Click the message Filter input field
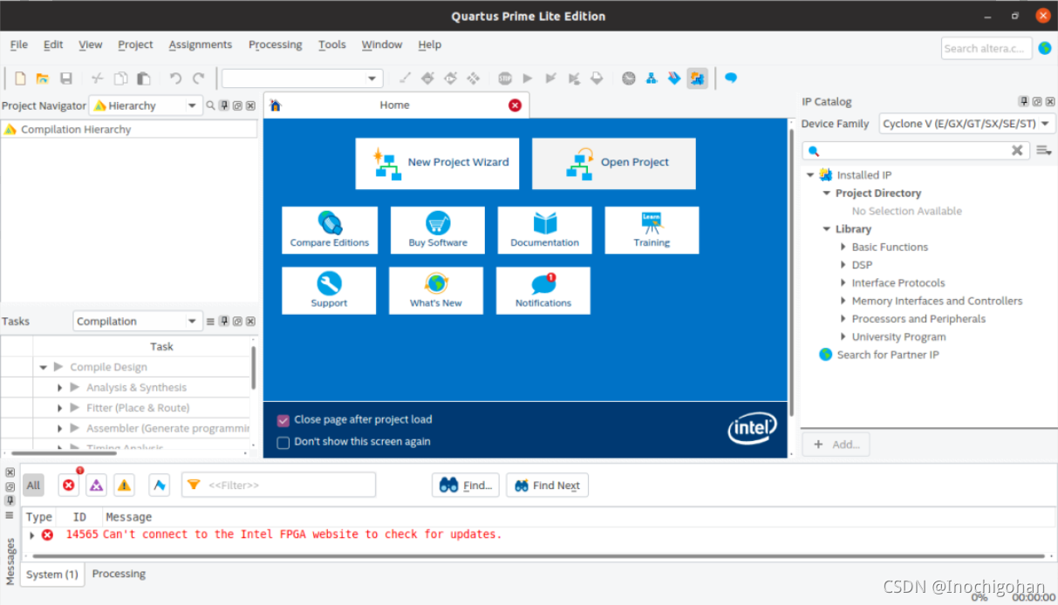 point(278,485)
